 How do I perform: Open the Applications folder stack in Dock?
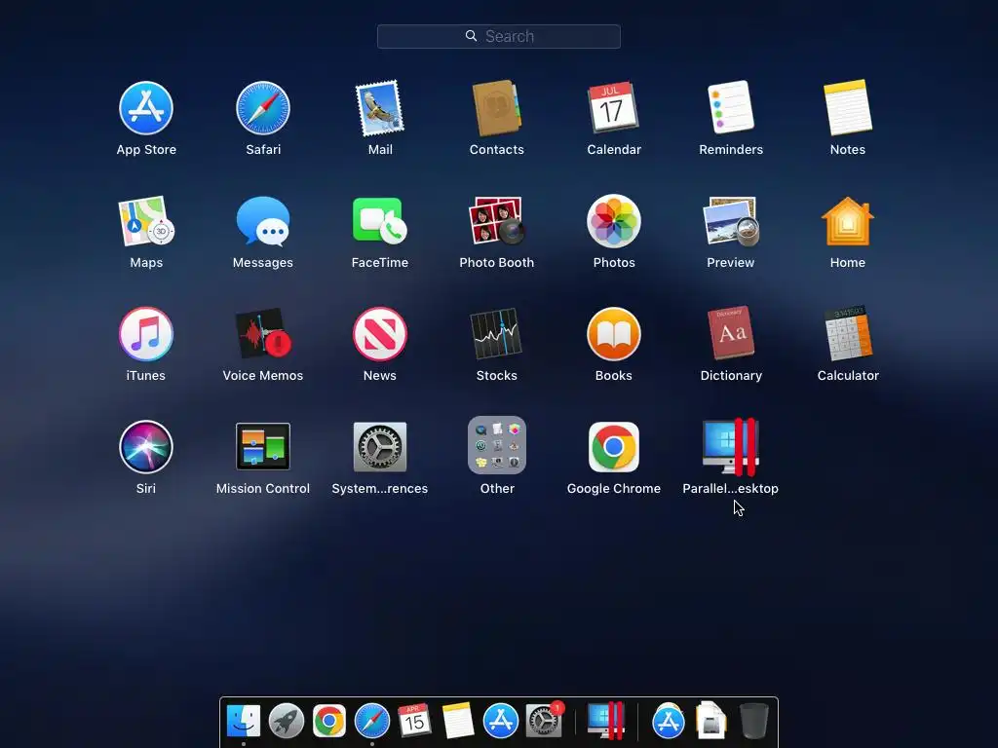click(x=668, y=721)
